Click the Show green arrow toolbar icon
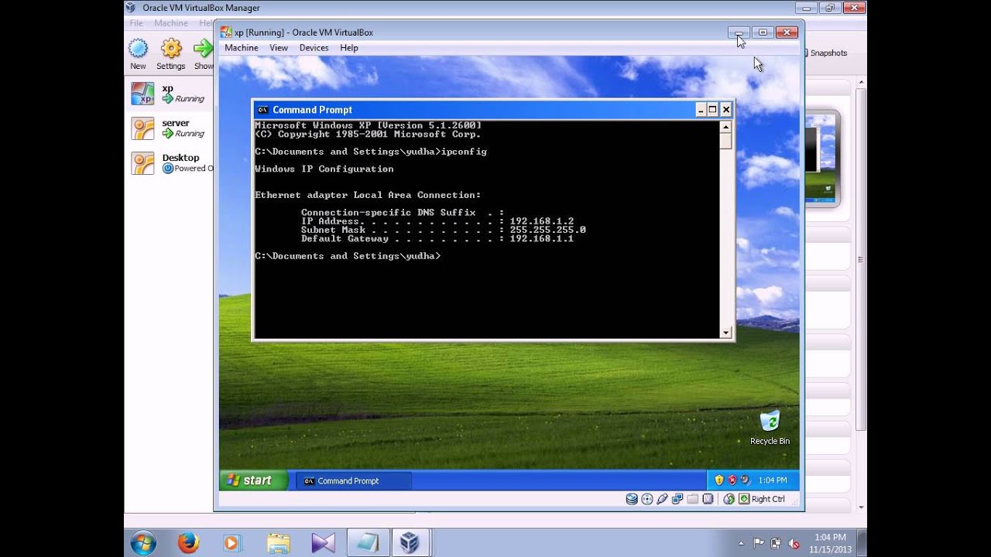Image resolution: width=991 pixels, height=557 pixels. point(204,49)
